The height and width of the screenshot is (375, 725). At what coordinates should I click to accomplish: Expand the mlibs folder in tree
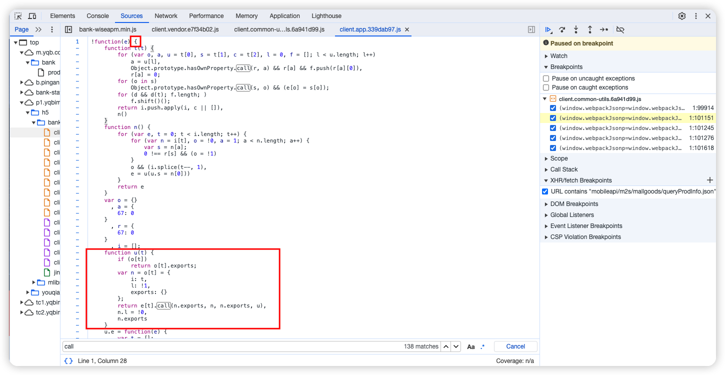coord(34,282)
